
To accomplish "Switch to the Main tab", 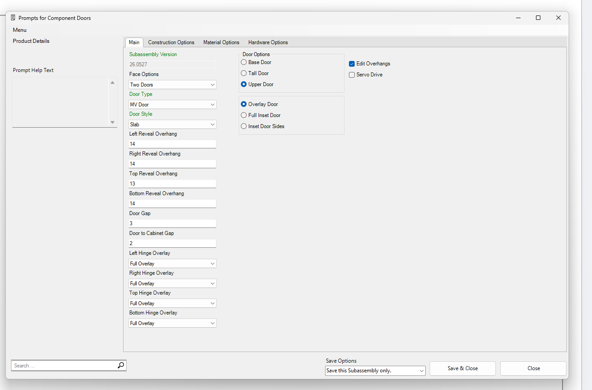I will coord(134,42).
